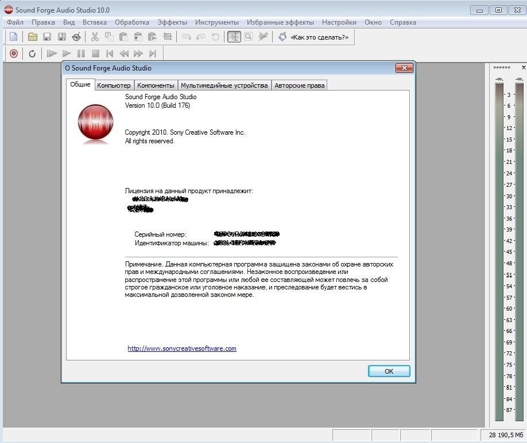The image size is (527, 443).
Task: Click the Trim/Crop icon
Action: coord(168,37)
